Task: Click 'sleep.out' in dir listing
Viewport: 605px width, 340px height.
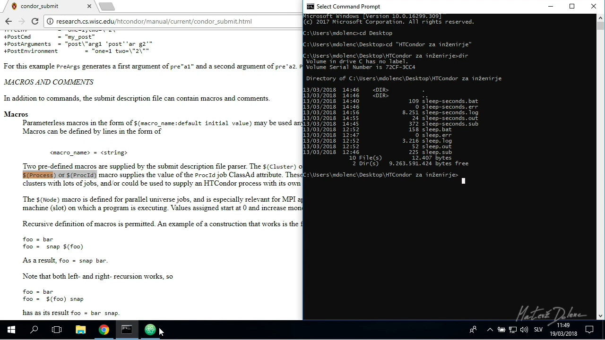Action: click(436, 146)
